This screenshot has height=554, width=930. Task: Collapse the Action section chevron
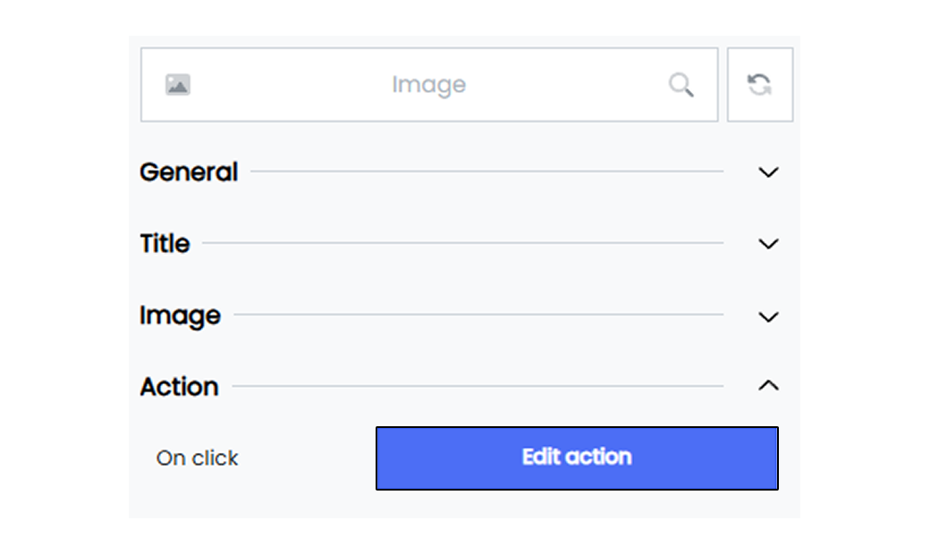(768, 386)
